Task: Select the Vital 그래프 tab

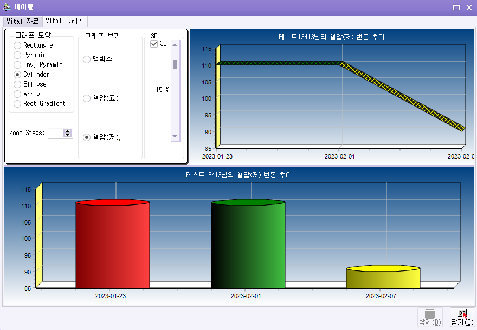Action: (65, 21)
